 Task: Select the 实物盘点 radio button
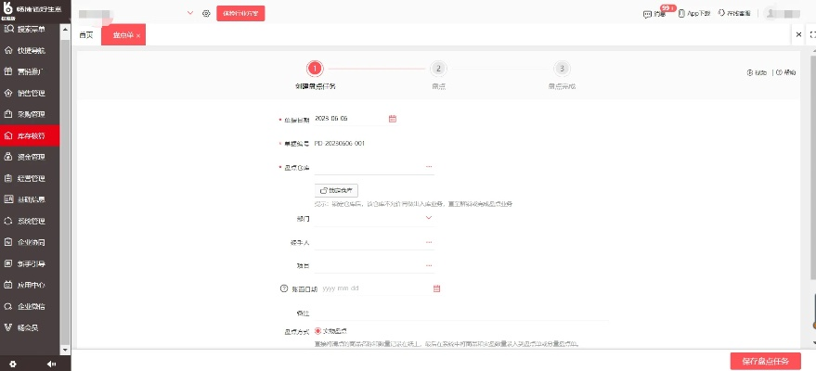coord(318,330)
